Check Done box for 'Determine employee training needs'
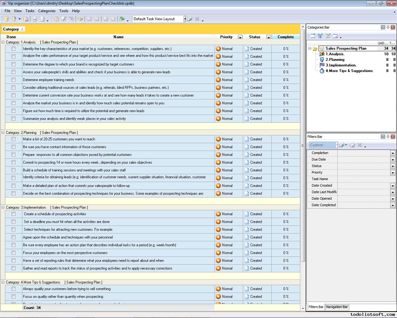Viewport: 397px width, 318px height. [13, 80]
